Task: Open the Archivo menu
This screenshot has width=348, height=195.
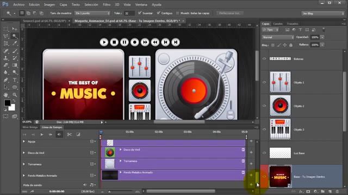Action: [19, 4]
